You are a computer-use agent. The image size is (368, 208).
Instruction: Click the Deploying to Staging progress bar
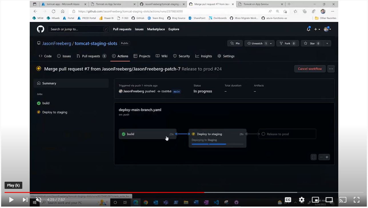click(217, 144)
